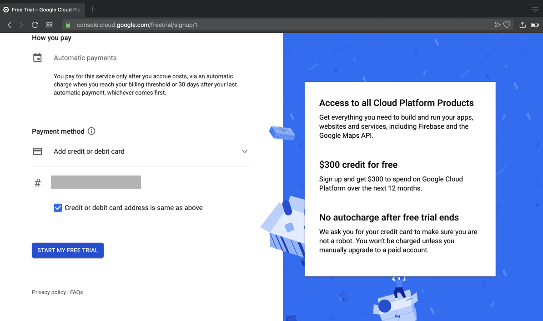Click the browser forward arrow
The width and height of the screenshot is (543, 321).
[21, 25]
